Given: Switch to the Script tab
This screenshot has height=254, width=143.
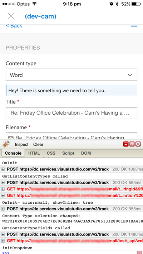Looking at the screenshot, I should (x=68, y=153).
